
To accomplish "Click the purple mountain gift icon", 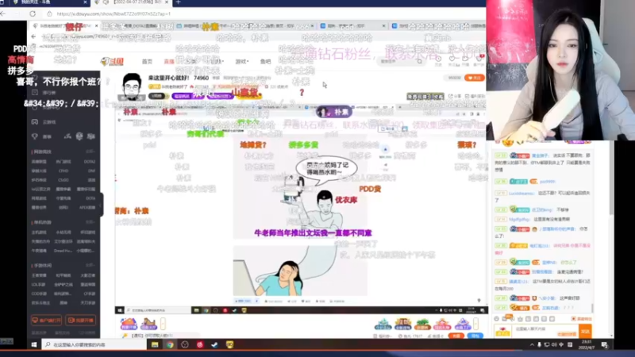I will click(462, 324).
